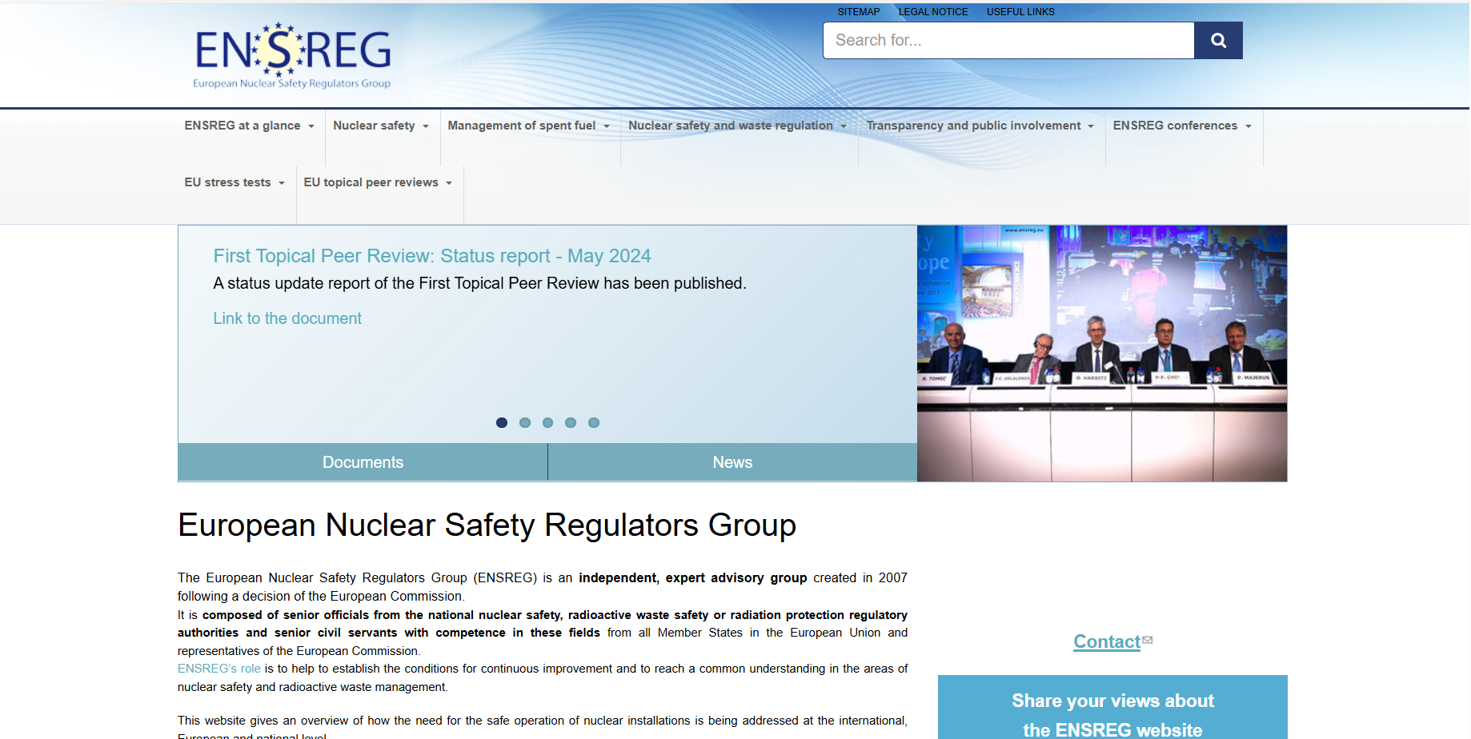Viewport: 1471px width, 739px height.
Task: Select the first carousel slide dot
Action: [x=502, y=422]
